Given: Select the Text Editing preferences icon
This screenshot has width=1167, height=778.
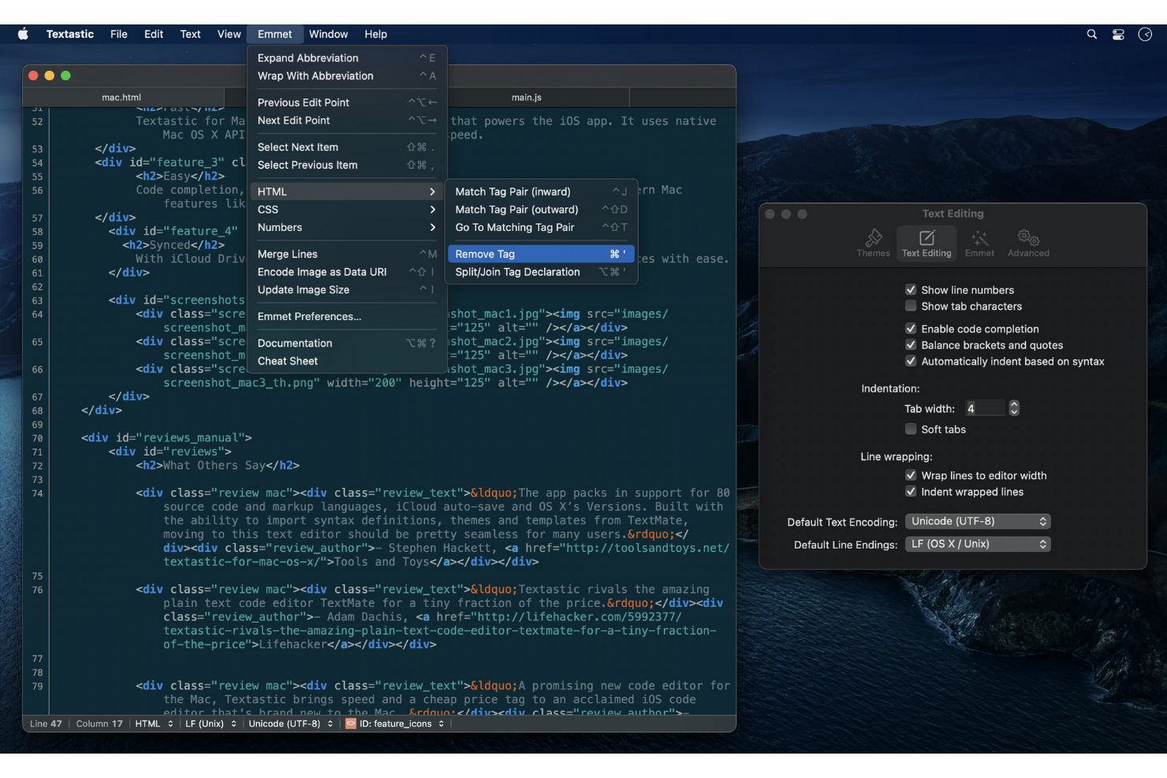Looking at the screenshot, I should pyautogui.click(x=927, y=242).
